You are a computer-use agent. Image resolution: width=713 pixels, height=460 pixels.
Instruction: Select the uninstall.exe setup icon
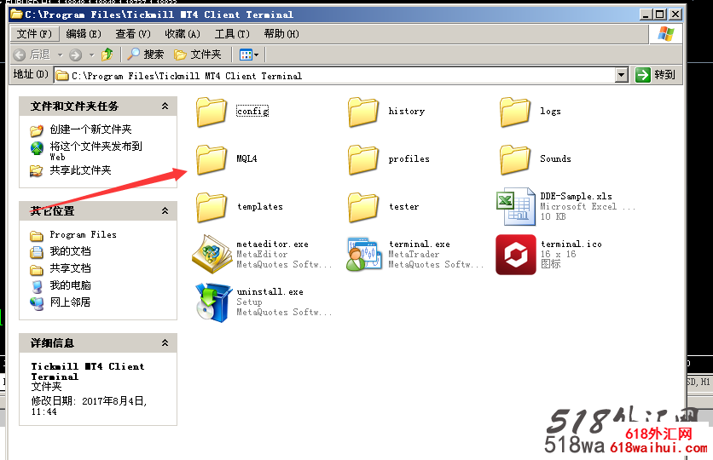pyautogui.click(x=213, y=302)
